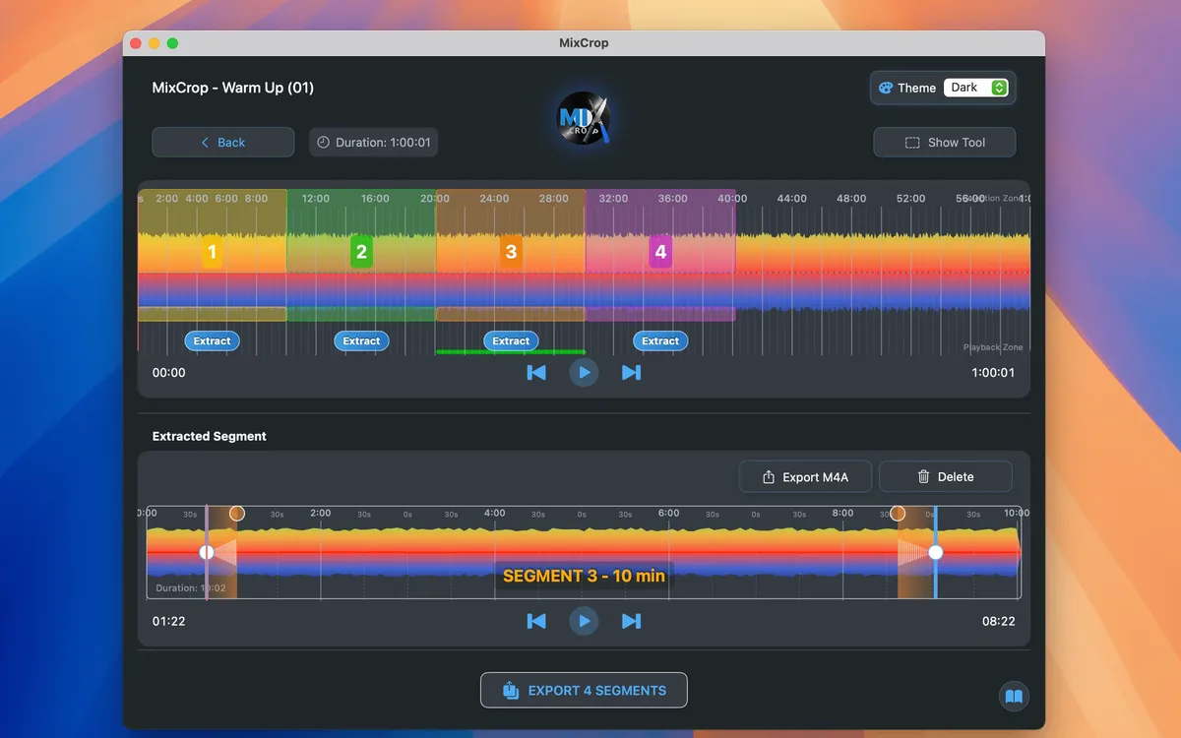Extract segment 2 from the mix

pyautogui.click(x=360, y=340)
